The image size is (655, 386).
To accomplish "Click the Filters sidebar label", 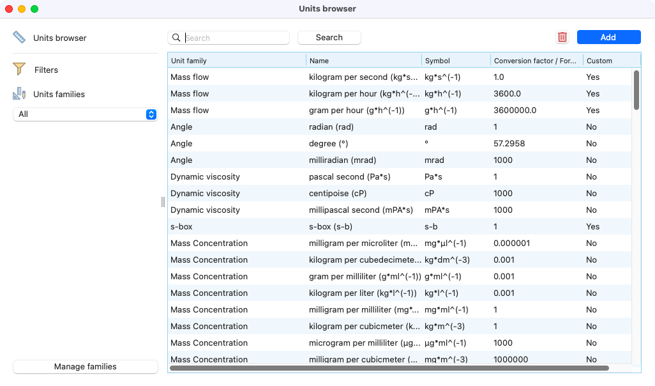I will click(x=46, y=70).
